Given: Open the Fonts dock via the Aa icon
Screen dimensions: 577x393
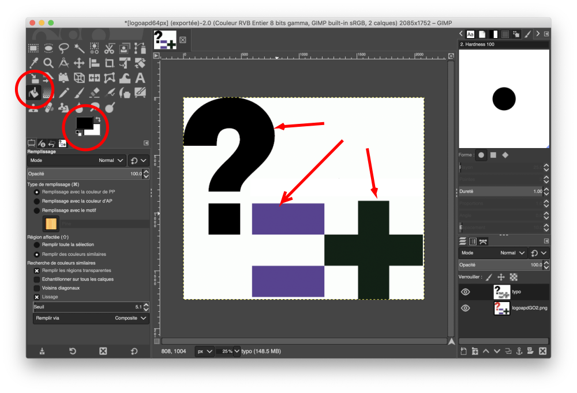Looking at the screenshot, I should [x=470, y=34].
